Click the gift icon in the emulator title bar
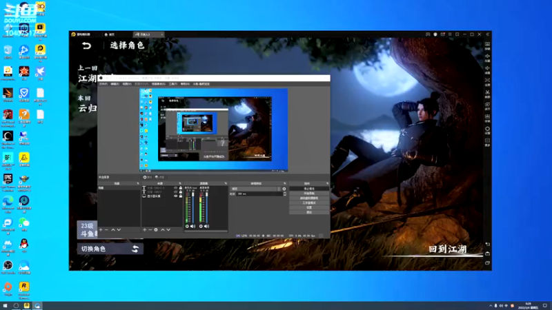 [x=442, y=34]
